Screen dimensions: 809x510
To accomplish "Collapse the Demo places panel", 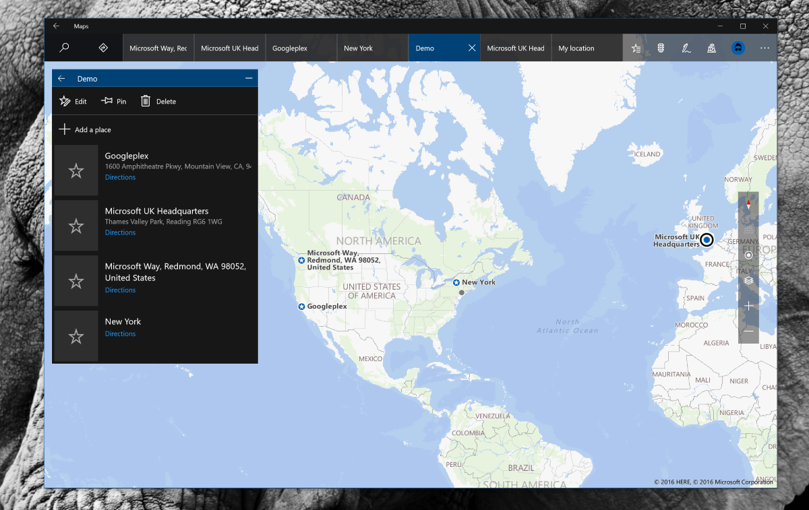I will (249, 78).
